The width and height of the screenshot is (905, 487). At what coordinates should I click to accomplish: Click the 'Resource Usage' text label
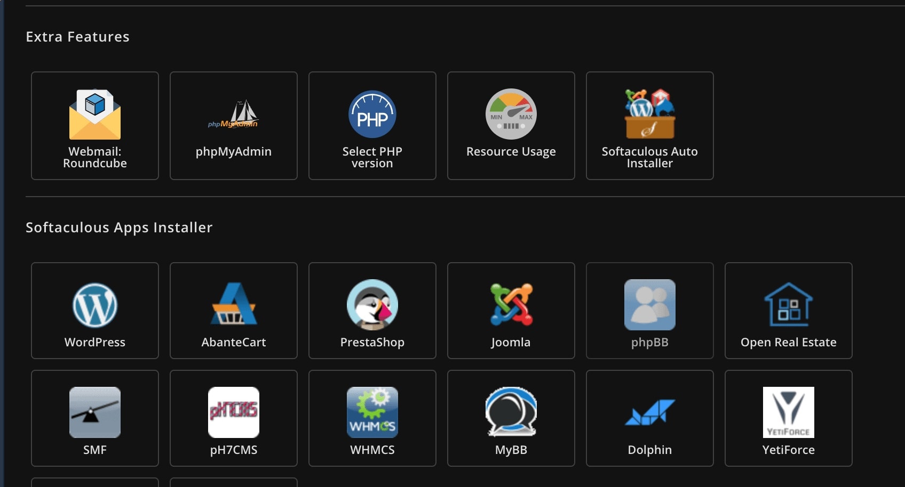click(x=511, y=152)
